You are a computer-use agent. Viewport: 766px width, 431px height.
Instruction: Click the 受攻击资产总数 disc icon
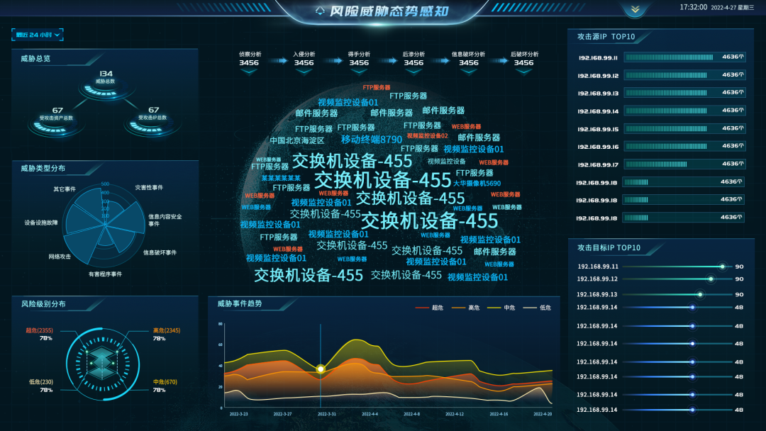pyautogui.click(x=57, y=126)
